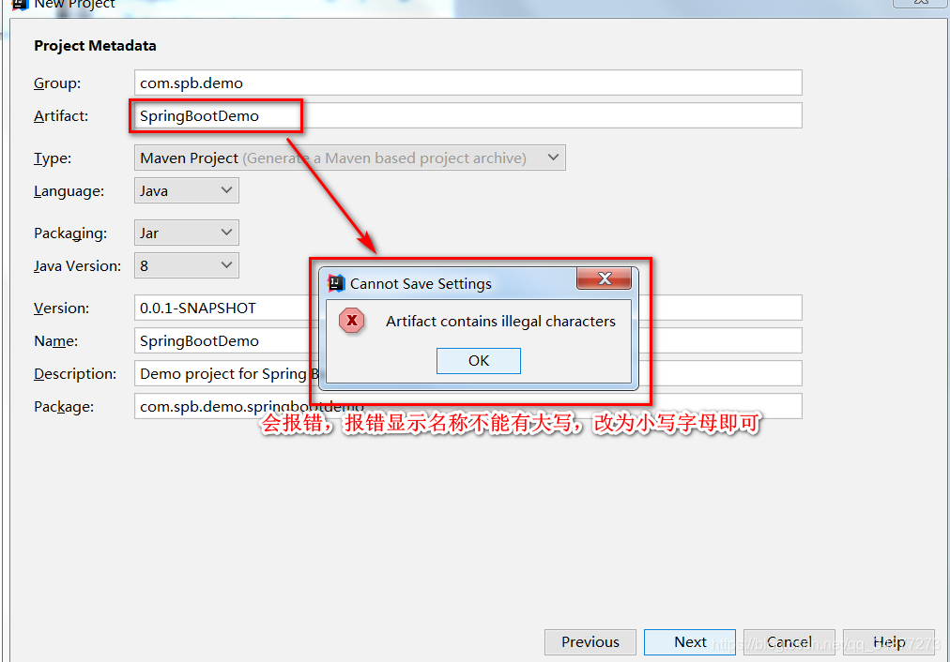
Task: Open the Type dropdown showing Maven Project
Action: (349, 158)
